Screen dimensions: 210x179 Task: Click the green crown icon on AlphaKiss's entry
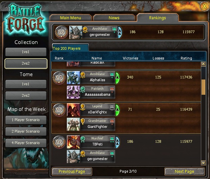point(112,74)
